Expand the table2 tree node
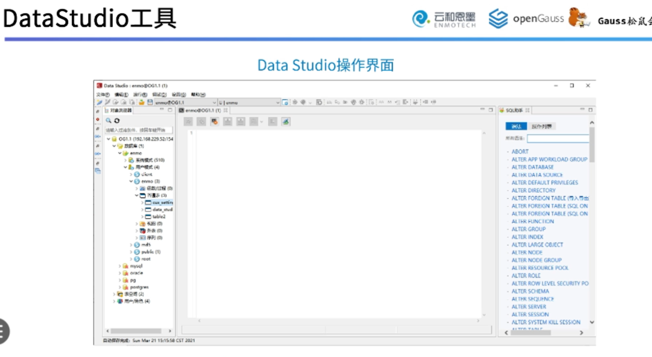 point(143,216)
